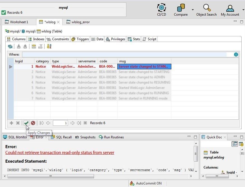245x187 pixels.
Task: Toggle AutoCommit ON in status bar
Action: click(146, 183)
